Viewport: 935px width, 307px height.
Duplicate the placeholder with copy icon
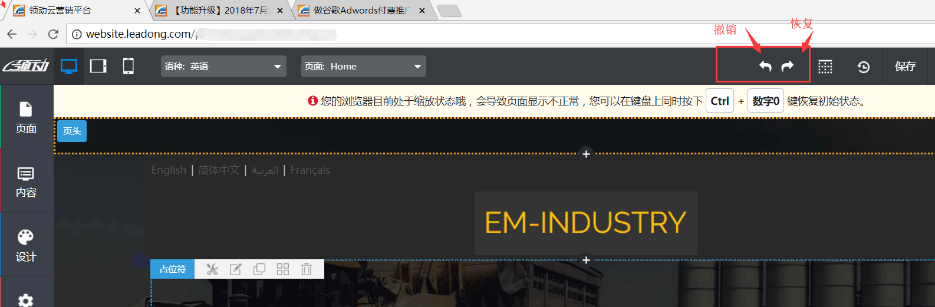[259, 269]
